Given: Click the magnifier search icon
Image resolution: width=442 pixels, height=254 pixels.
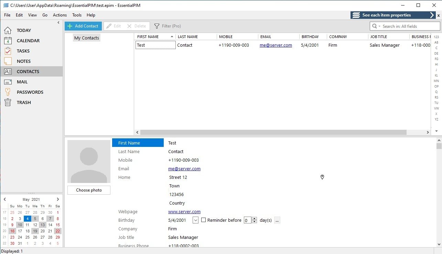Looking at the screenshot, I should 375,26.
